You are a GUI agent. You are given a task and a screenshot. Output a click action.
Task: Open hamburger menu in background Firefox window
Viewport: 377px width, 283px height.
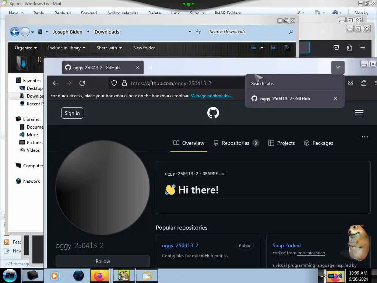click(x=363, y=48)
